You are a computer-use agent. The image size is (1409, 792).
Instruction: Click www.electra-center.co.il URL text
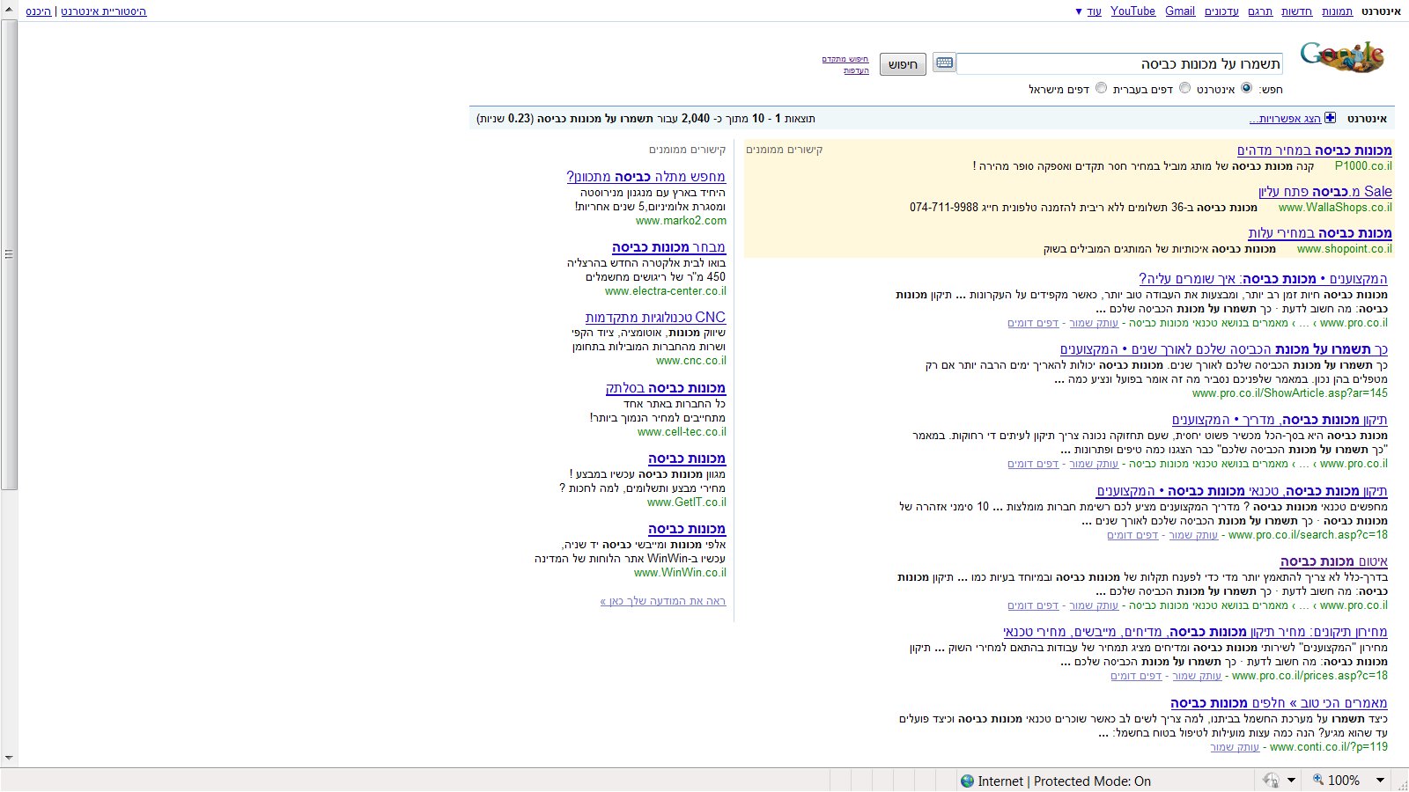666,291
